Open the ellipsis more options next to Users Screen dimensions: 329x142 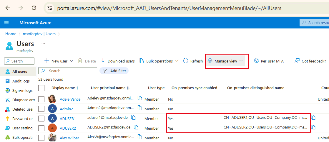click(x=43, y=43)
